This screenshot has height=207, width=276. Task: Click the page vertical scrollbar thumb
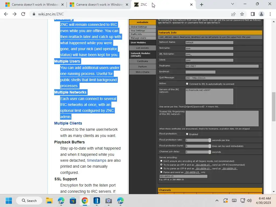[274, 107]
